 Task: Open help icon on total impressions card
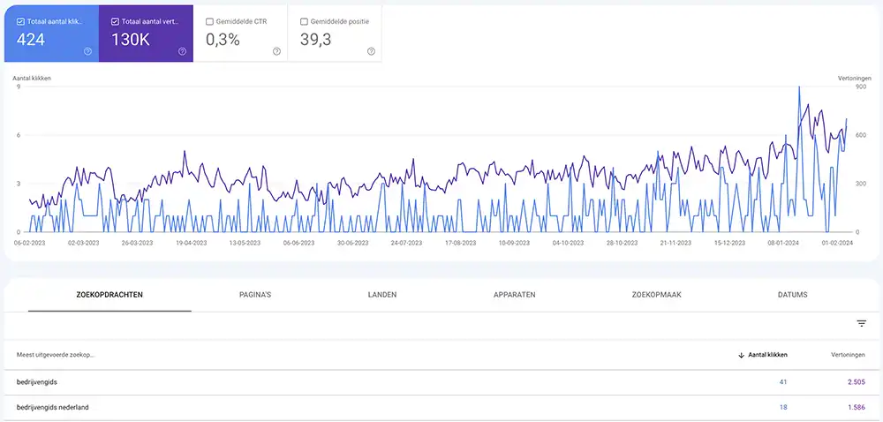[x=183, y=51]
